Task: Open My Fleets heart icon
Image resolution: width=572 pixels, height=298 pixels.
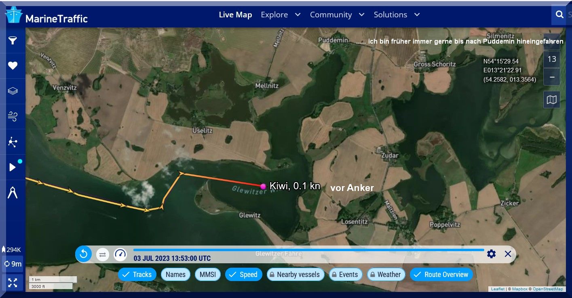Action: [x=13, y=65]
